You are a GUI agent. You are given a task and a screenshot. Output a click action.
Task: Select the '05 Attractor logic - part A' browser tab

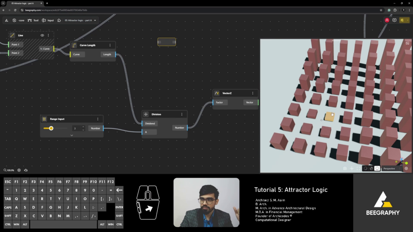pyautogui.click(x=22, y=2)
